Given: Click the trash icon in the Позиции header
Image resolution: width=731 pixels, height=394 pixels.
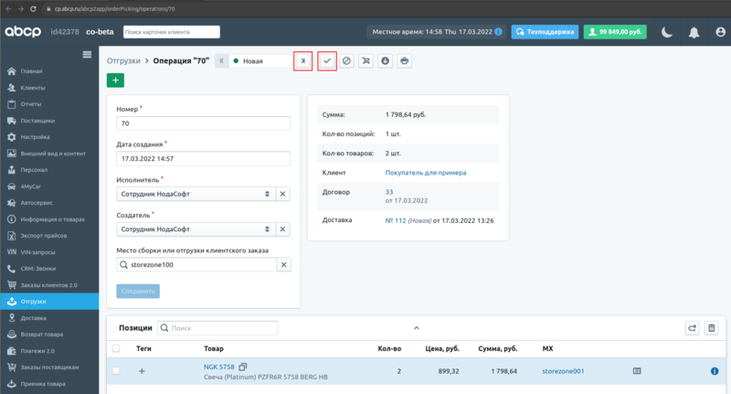Looking at the screenshot, I should click(712, 328).
